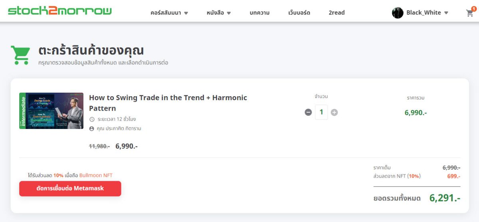479x222 pixels.
Task: Click the quantity input field
Action: tap(321, 112)
